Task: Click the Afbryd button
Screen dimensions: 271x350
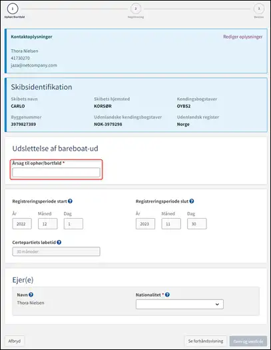Action: (15, 341)
